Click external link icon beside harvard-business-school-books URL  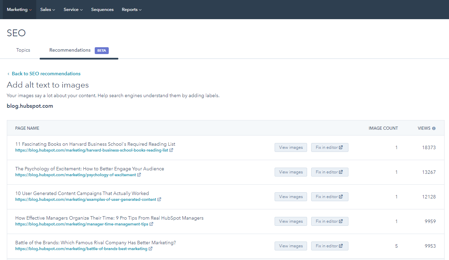(x=171, y=150)
